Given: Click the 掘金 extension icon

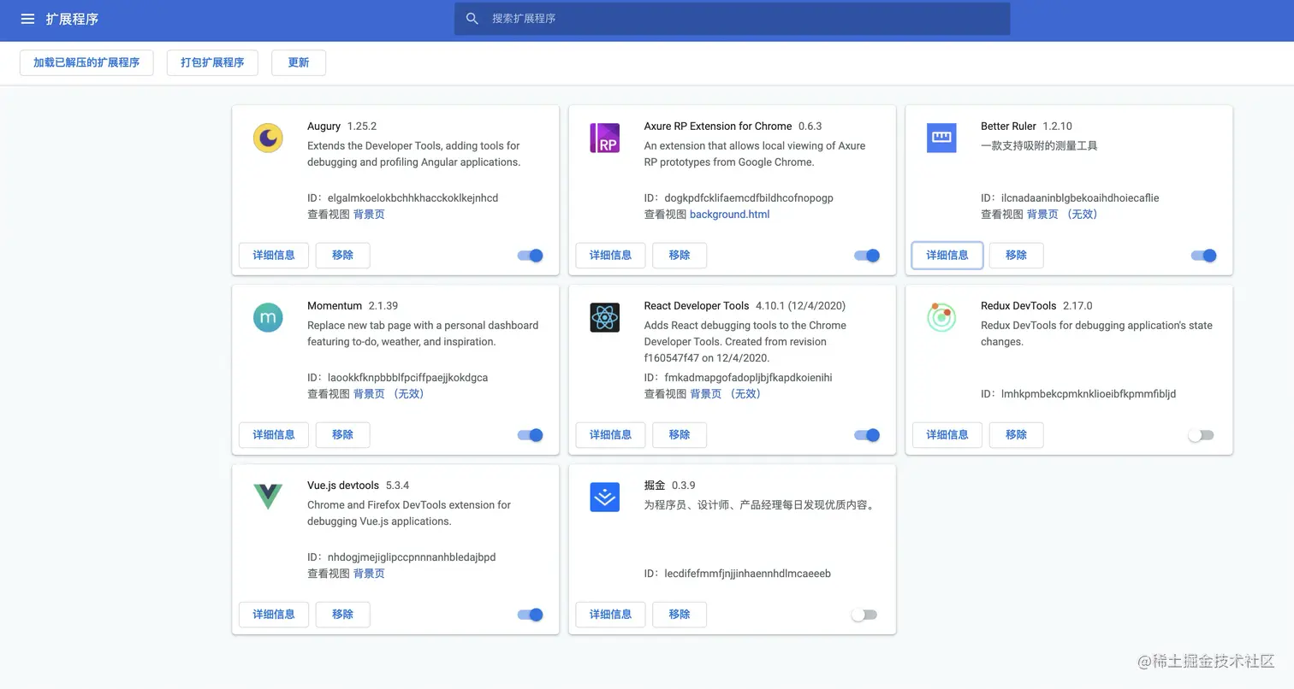Looking at the screenshot, I should 604,497.
